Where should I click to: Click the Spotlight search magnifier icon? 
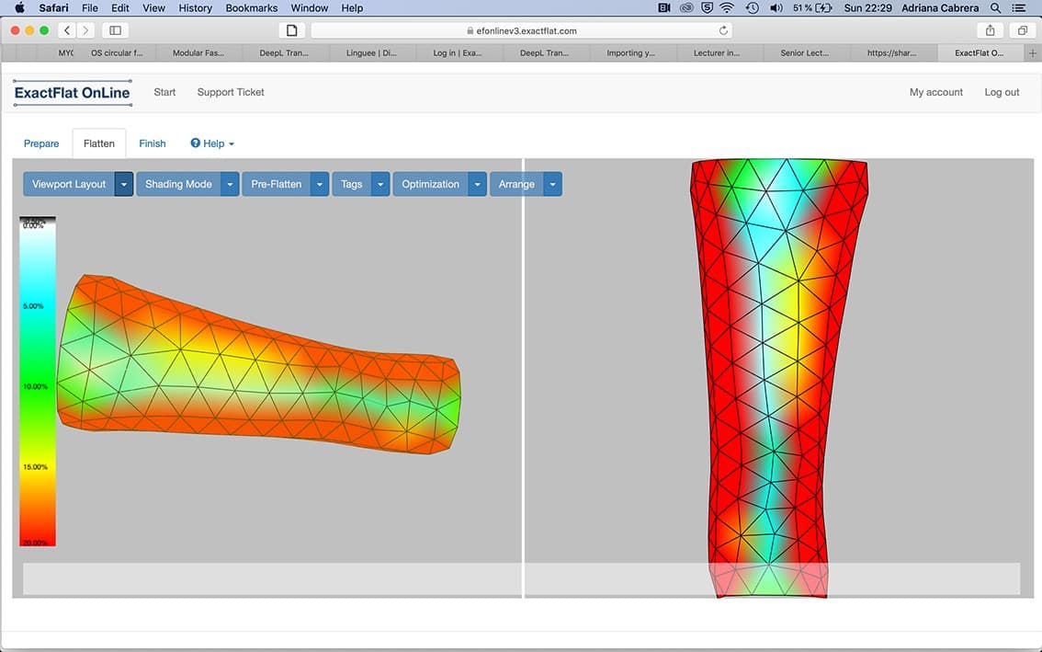995,8
